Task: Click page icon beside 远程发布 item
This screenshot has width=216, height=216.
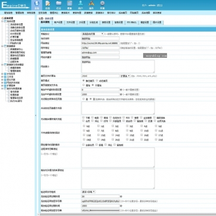Action: click(9, 61)
